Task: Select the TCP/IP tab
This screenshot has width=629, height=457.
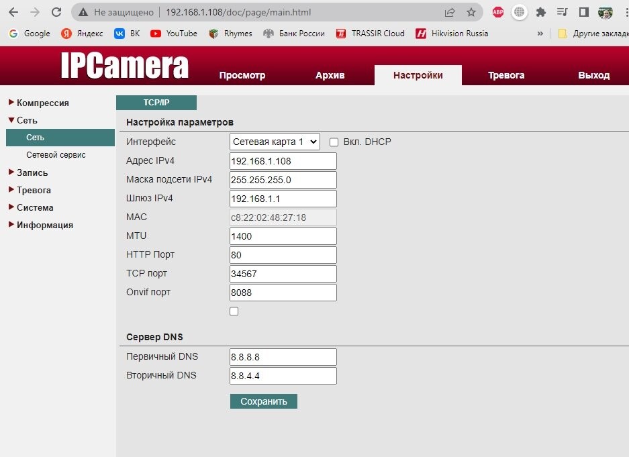Action: 156,103
